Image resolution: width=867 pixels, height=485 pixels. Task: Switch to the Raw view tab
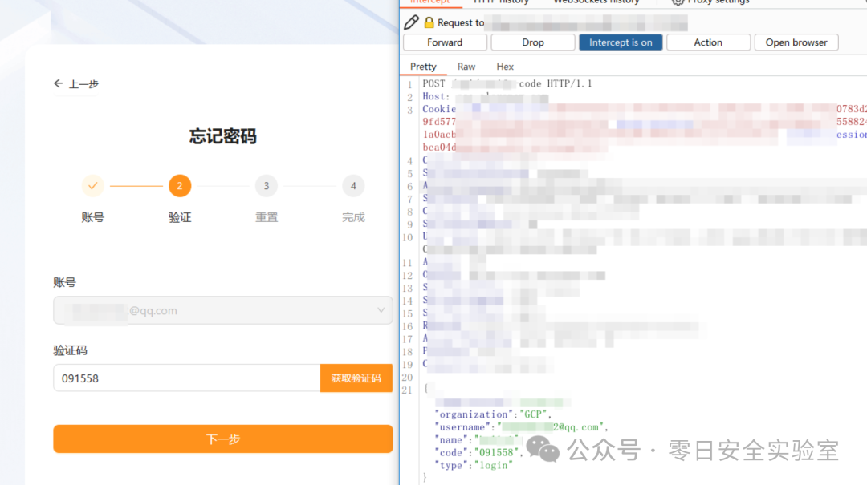click(466, 66)
